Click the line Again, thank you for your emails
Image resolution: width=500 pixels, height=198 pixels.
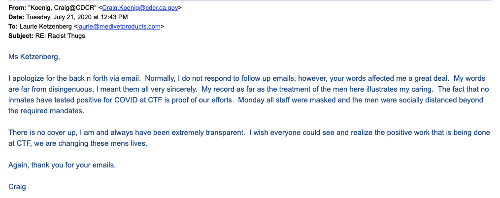click(x=62, y=165)
